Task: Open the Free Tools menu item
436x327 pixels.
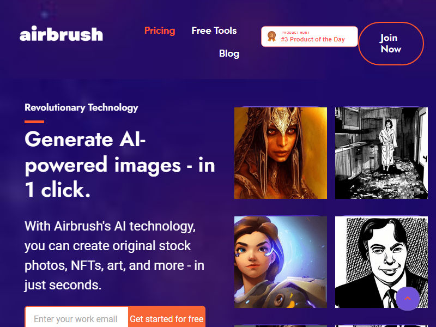Action: [x=214, y=31]
